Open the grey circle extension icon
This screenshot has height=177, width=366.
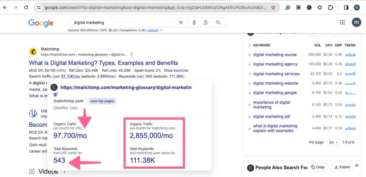[320, 8]
